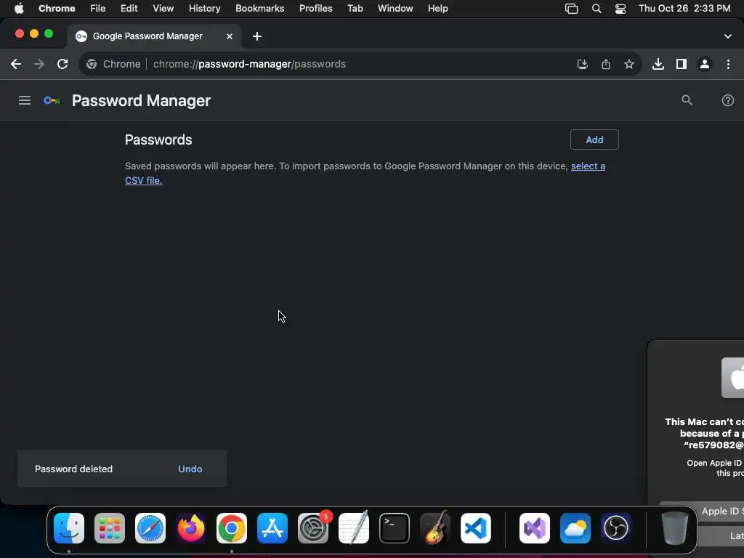Open the Chrome app menu
The height and width of the screenshot is (558, 744).
coord(57,8)
